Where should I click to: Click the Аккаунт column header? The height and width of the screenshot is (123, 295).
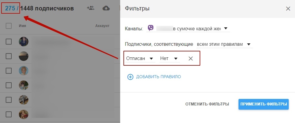click(x=102, y=26)
